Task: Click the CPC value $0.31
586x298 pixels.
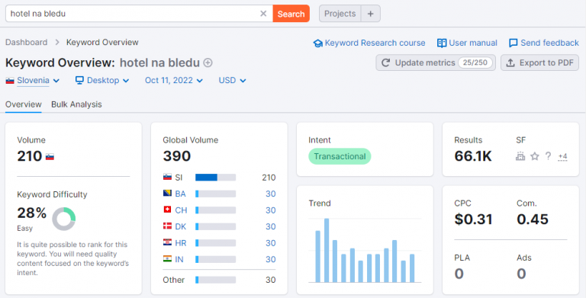Action: coord(473,219)
